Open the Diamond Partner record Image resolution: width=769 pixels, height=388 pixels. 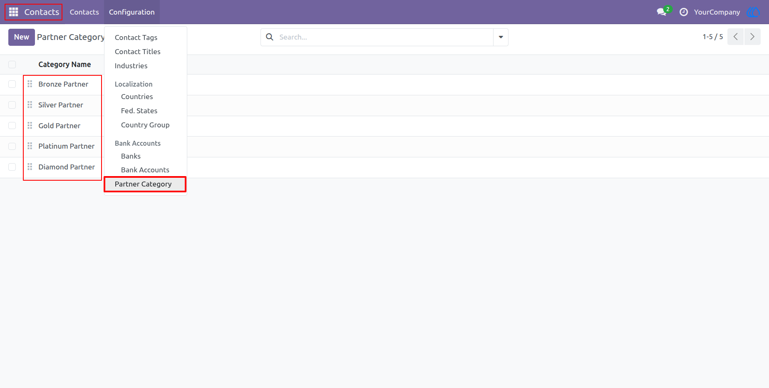tap(67, 167)
